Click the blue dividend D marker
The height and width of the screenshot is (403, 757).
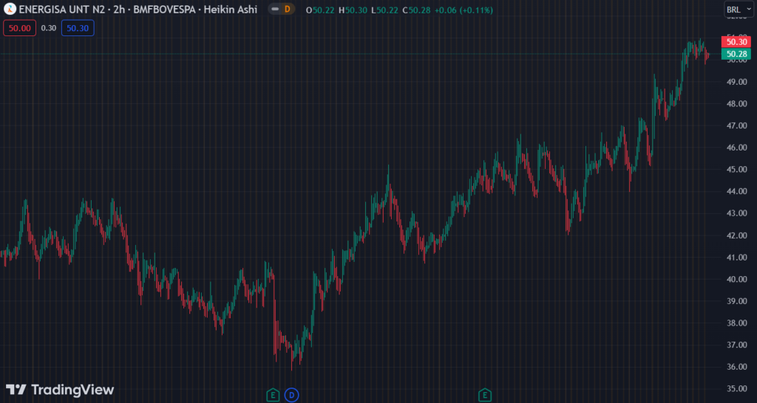(x=291, y=396)
